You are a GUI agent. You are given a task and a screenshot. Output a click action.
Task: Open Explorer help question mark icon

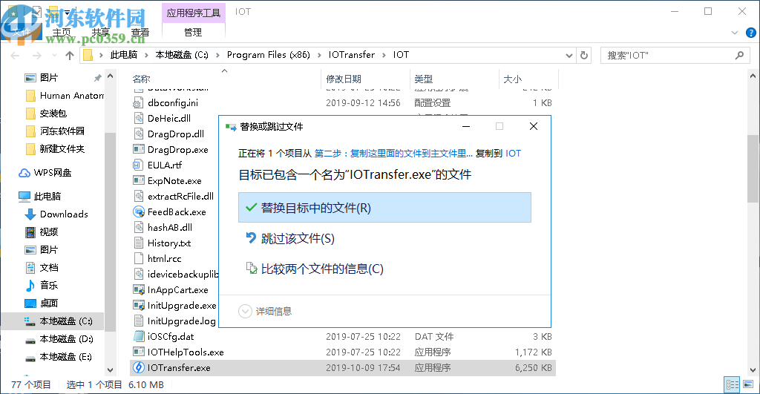(x=751, y=33)
